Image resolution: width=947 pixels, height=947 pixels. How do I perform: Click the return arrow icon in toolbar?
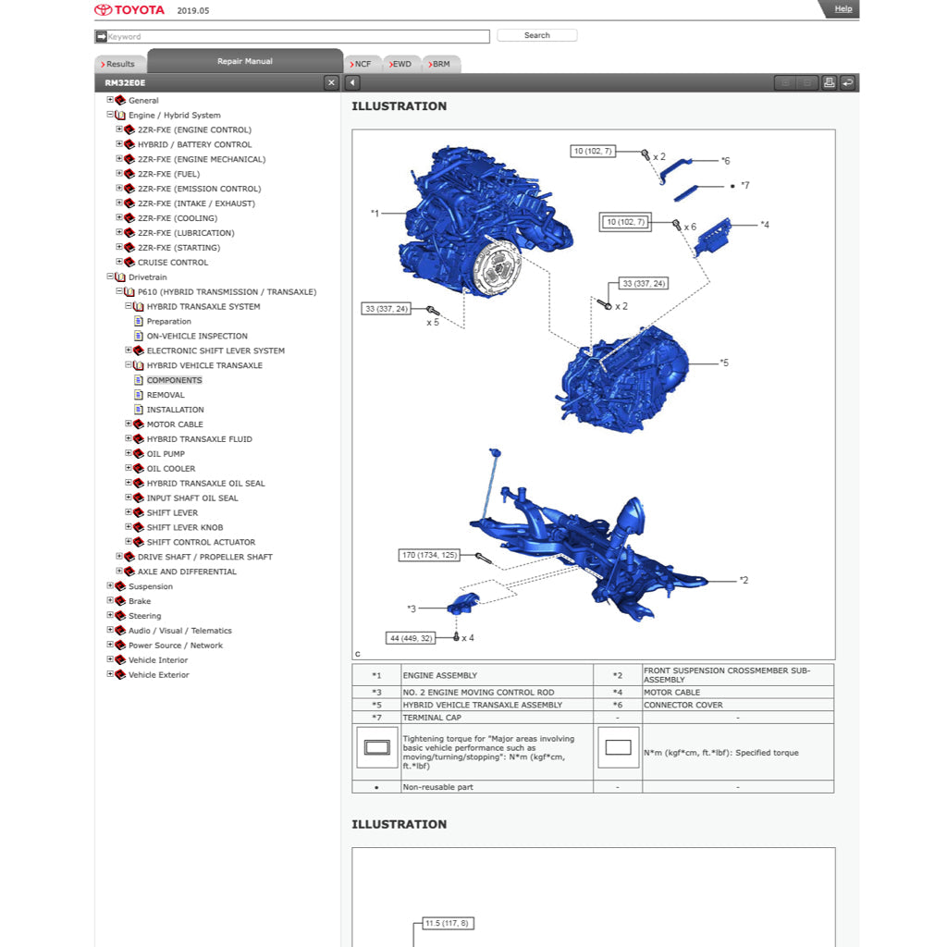847,82
